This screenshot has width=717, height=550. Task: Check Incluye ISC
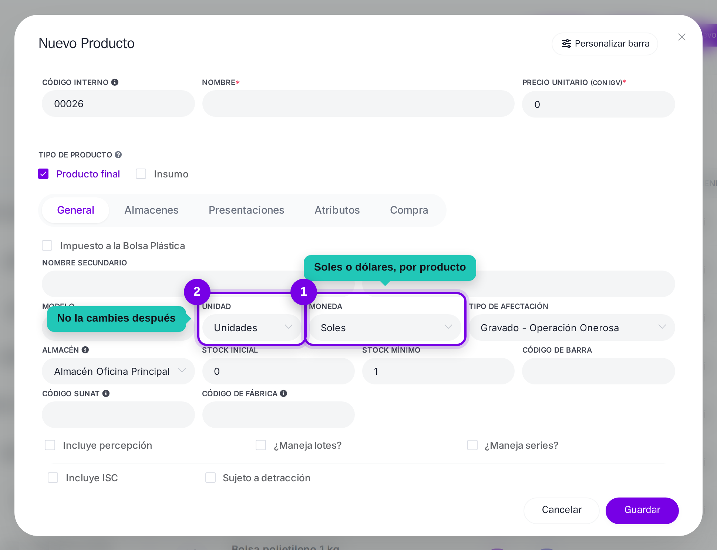pos(53,478)
